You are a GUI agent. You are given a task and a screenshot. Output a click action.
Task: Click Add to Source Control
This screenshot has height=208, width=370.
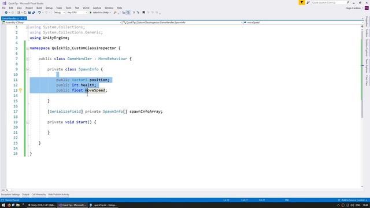353,200
